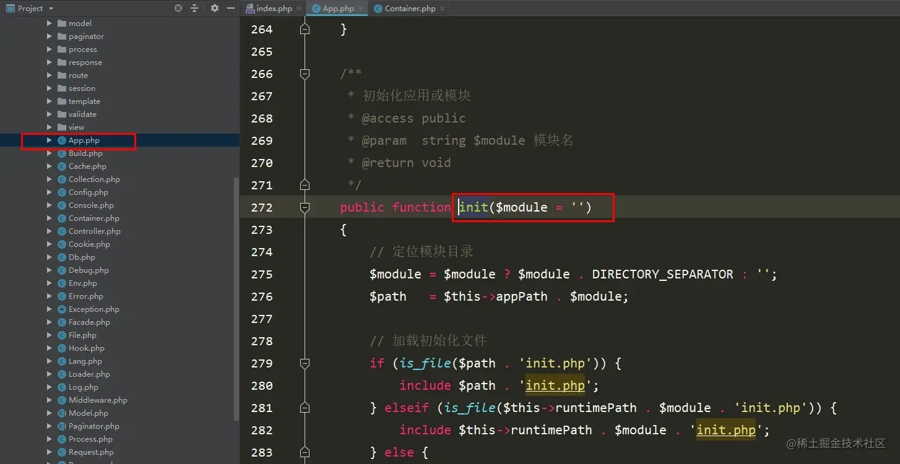The height and width of the screenshot is (464, 900).
Task: Close the App.php tab
Action: click(x=360, y=9)
